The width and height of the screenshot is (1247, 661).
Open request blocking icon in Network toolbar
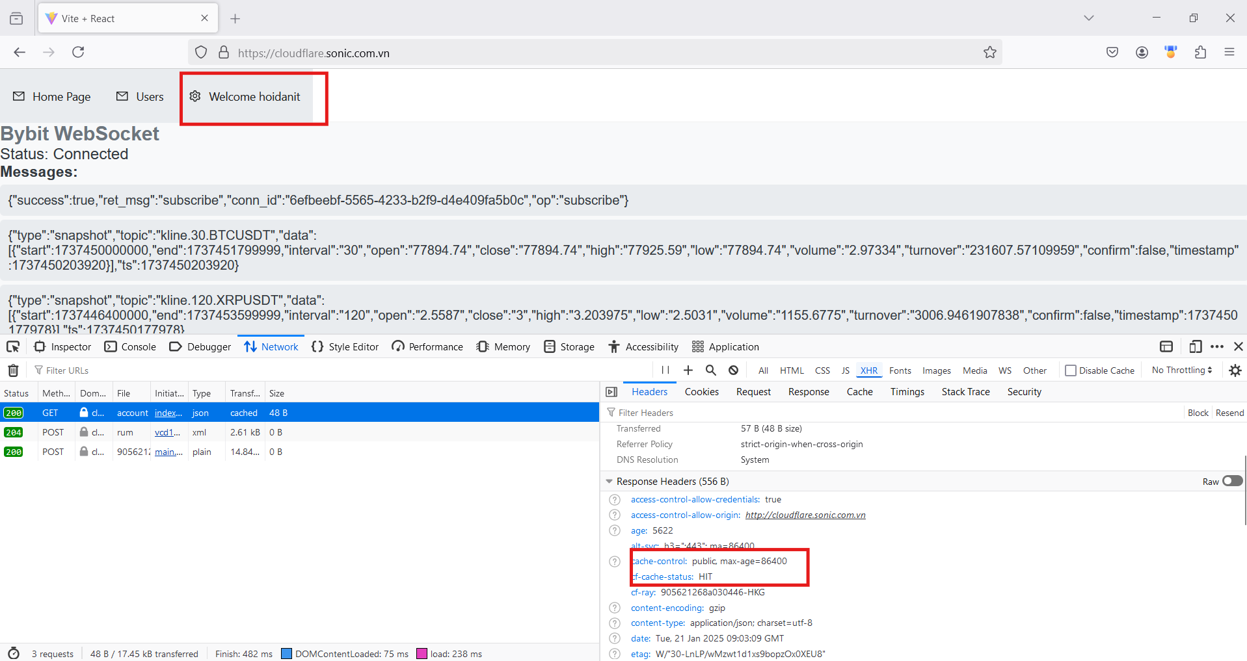tap(734, 370)
